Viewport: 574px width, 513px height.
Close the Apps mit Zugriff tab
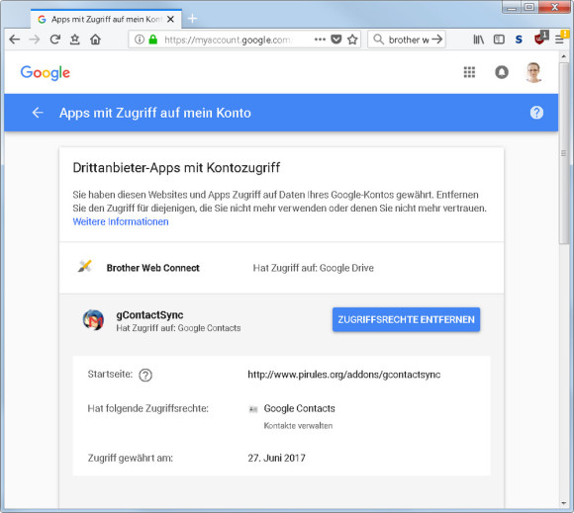tap(170, 19)
